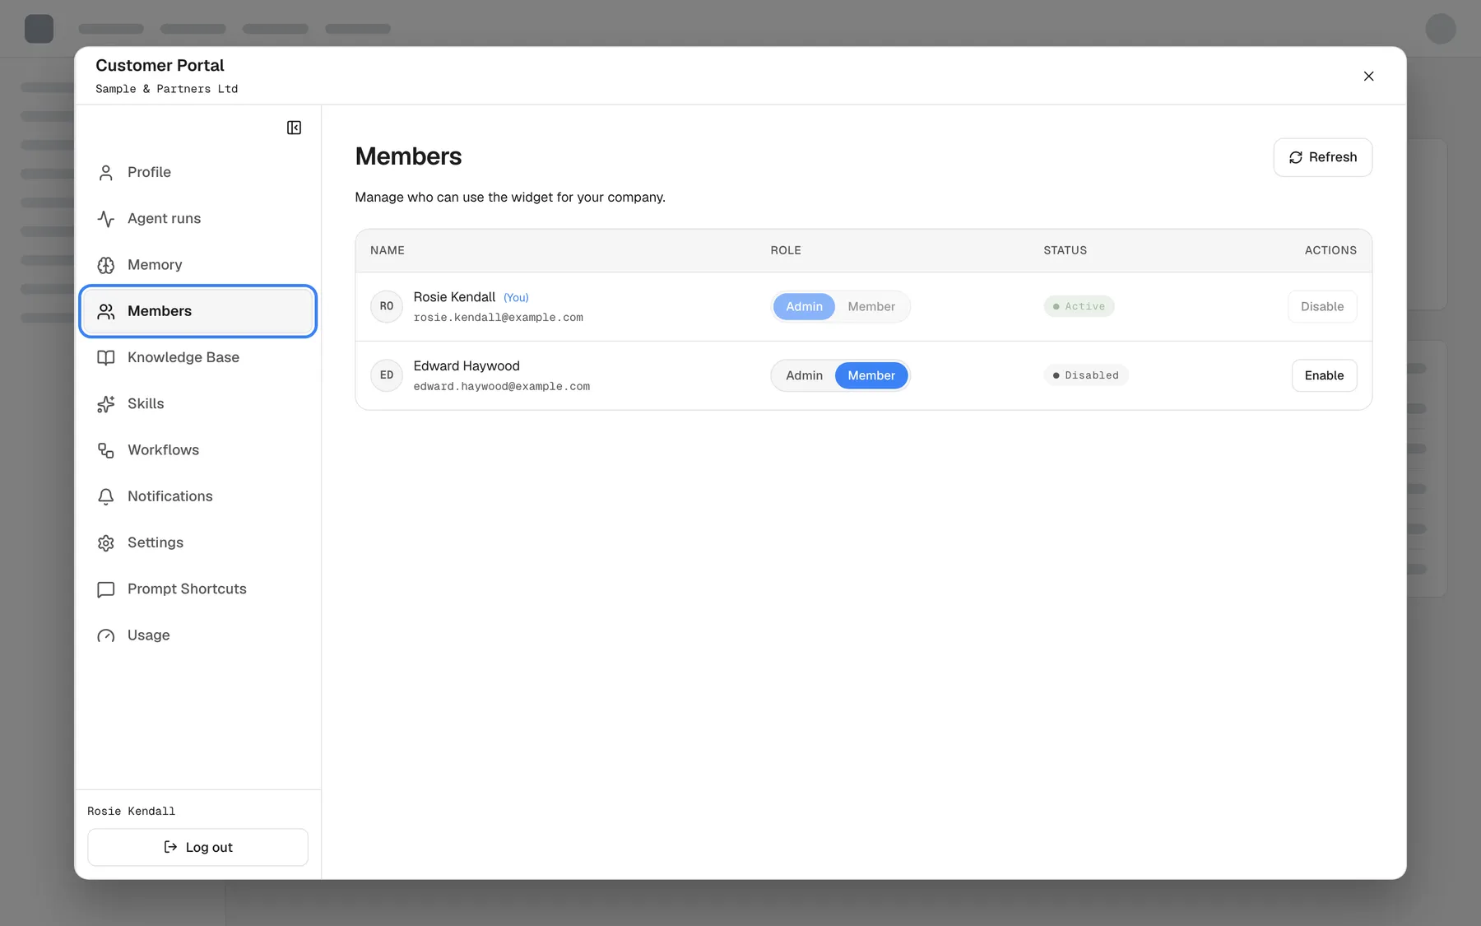Log out of the portal
The image size is (1481, 926).
[197, 847]
